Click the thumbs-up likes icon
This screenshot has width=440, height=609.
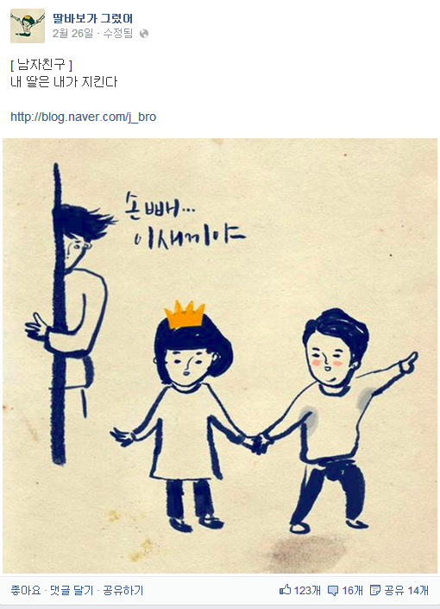click(x=285, y=590)
